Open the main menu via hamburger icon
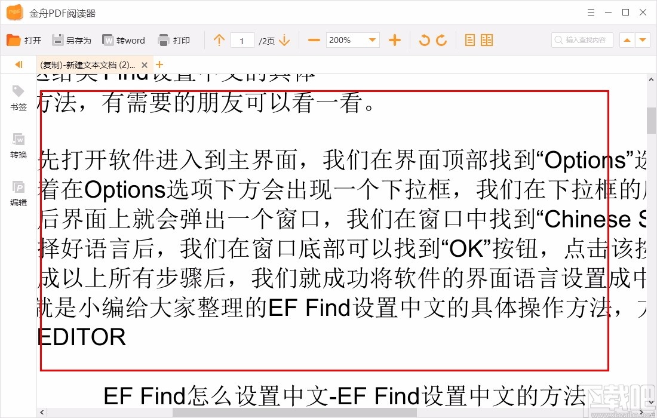 point(590,12)
